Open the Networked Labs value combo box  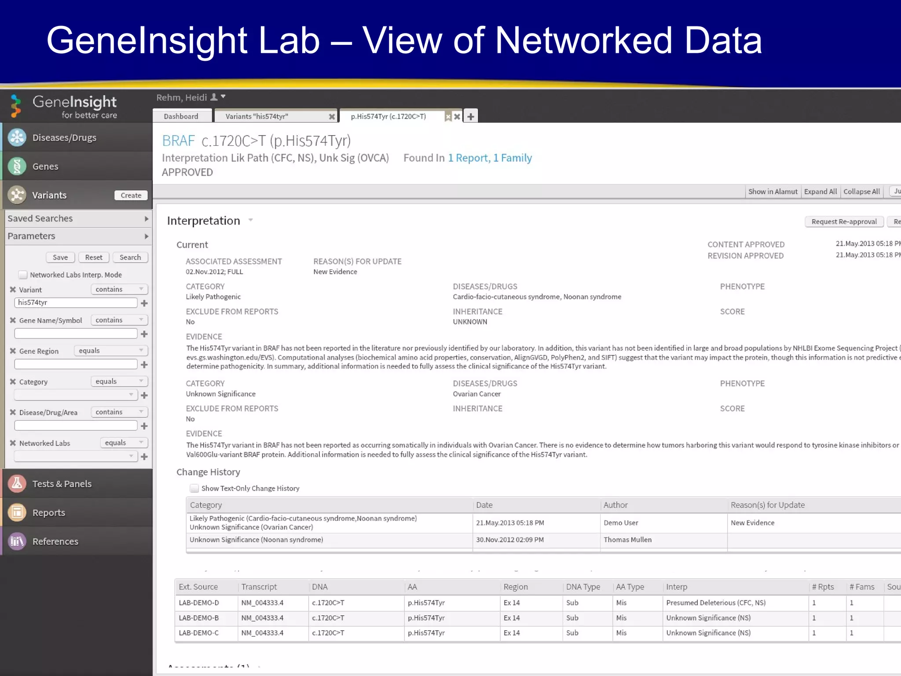click(x=76, y=456)
